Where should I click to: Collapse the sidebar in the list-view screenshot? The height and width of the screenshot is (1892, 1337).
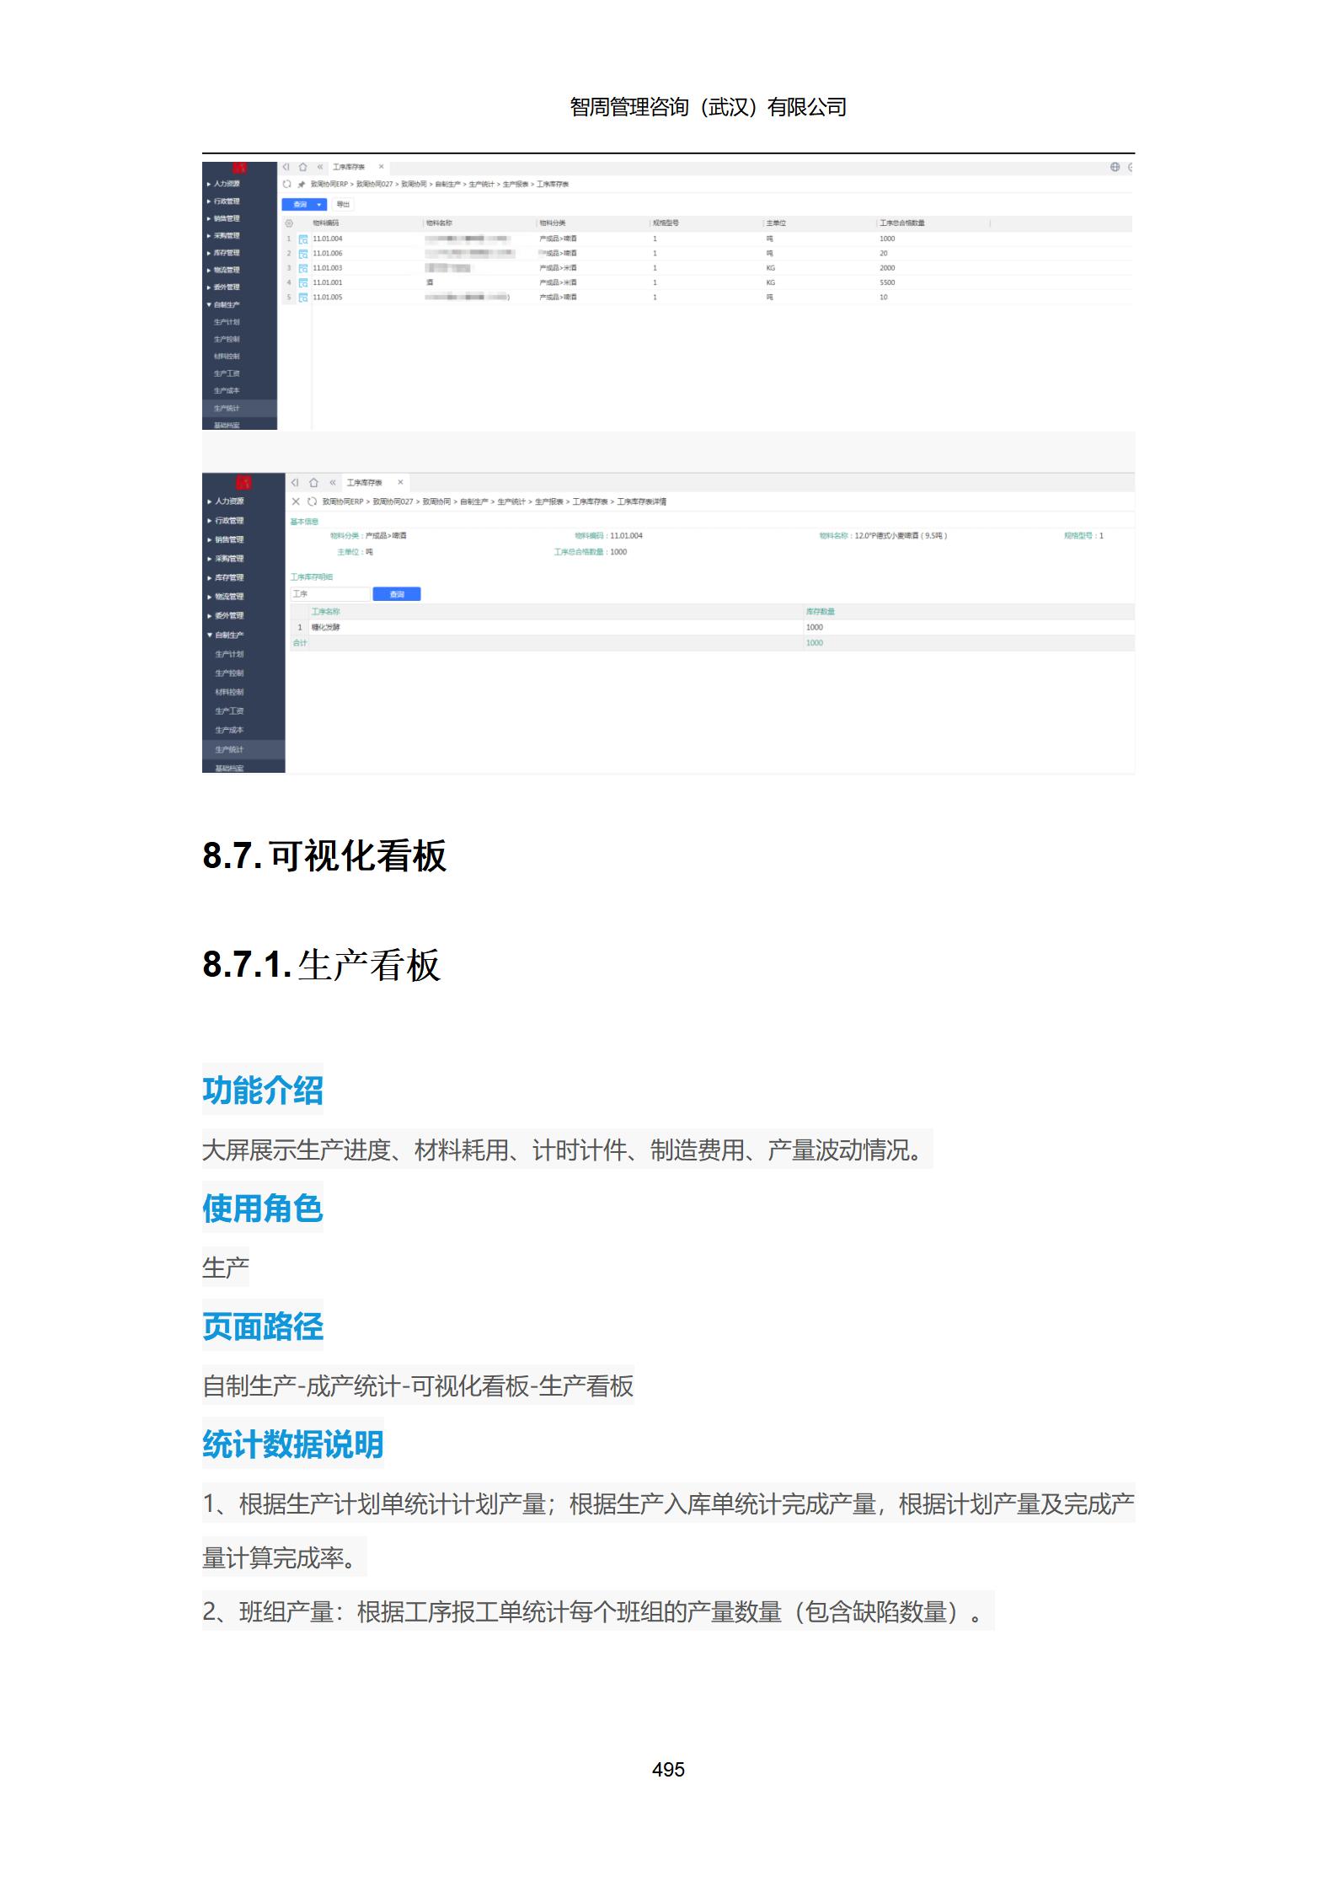[286, 167]
